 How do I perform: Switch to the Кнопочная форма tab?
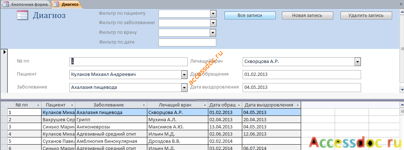25,4
